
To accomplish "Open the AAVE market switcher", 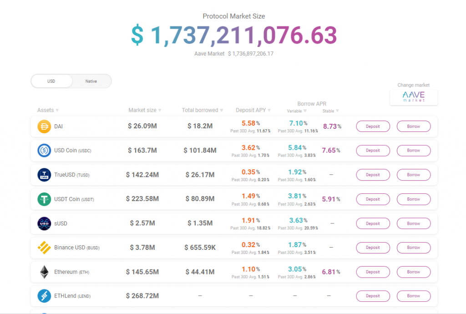I will pyautogui.click(x=413, y=97).
